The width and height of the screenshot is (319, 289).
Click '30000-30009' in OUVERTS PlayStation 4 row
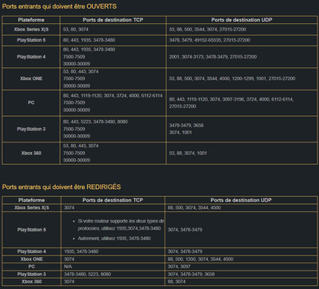tap(77, 64)
